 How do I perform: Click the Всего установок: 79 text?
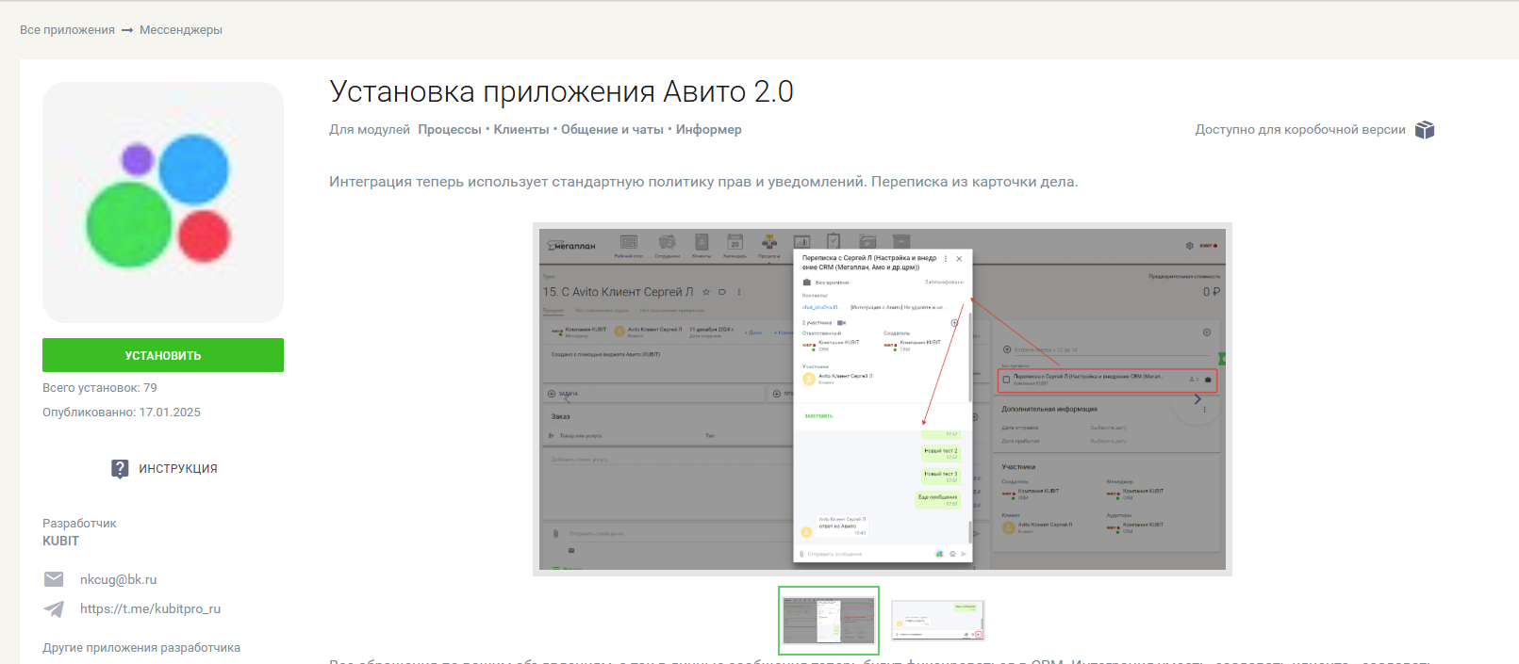point(100,388)
